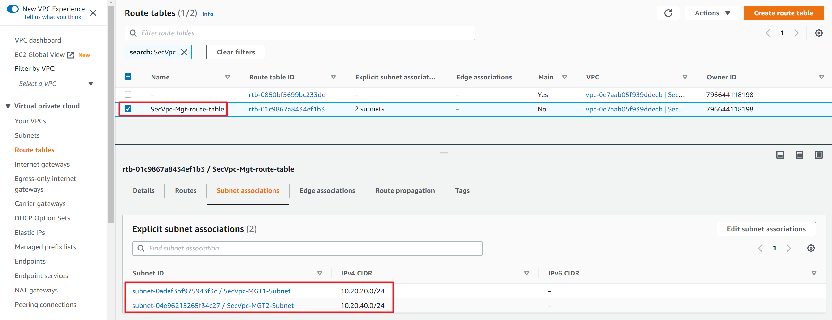Refresh the route tables list
832x320 pixels.
coord(668,13)
